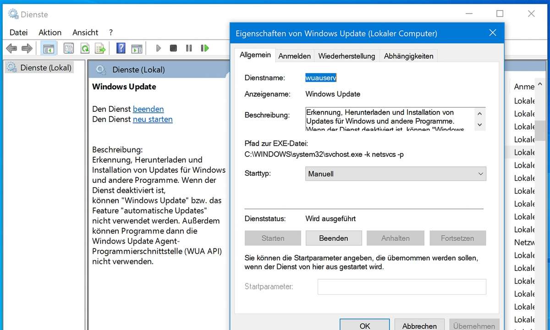The height and width of the screenshot is (330, 550).
Task: Click the svchost.exe path text
Action: click(324, 154)
